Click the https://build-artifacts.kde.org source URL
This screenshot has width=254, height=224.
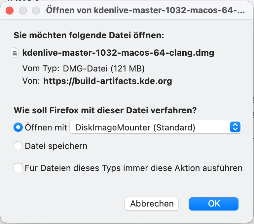pyautogui.click(x=108, y=81)
